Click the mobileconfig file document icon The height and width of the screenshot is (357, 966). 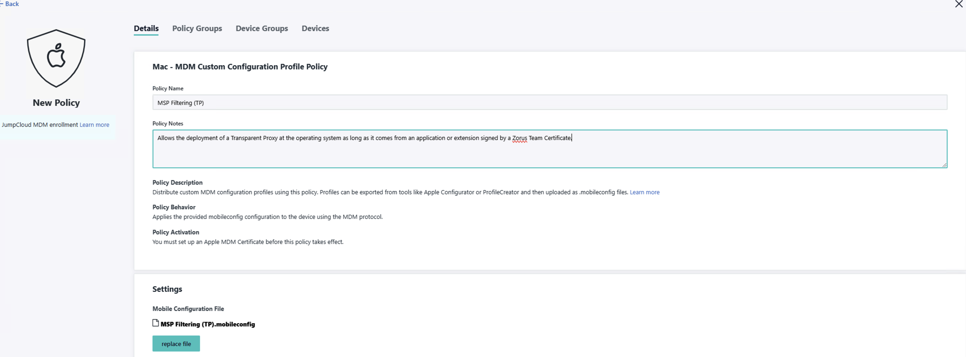156,323
